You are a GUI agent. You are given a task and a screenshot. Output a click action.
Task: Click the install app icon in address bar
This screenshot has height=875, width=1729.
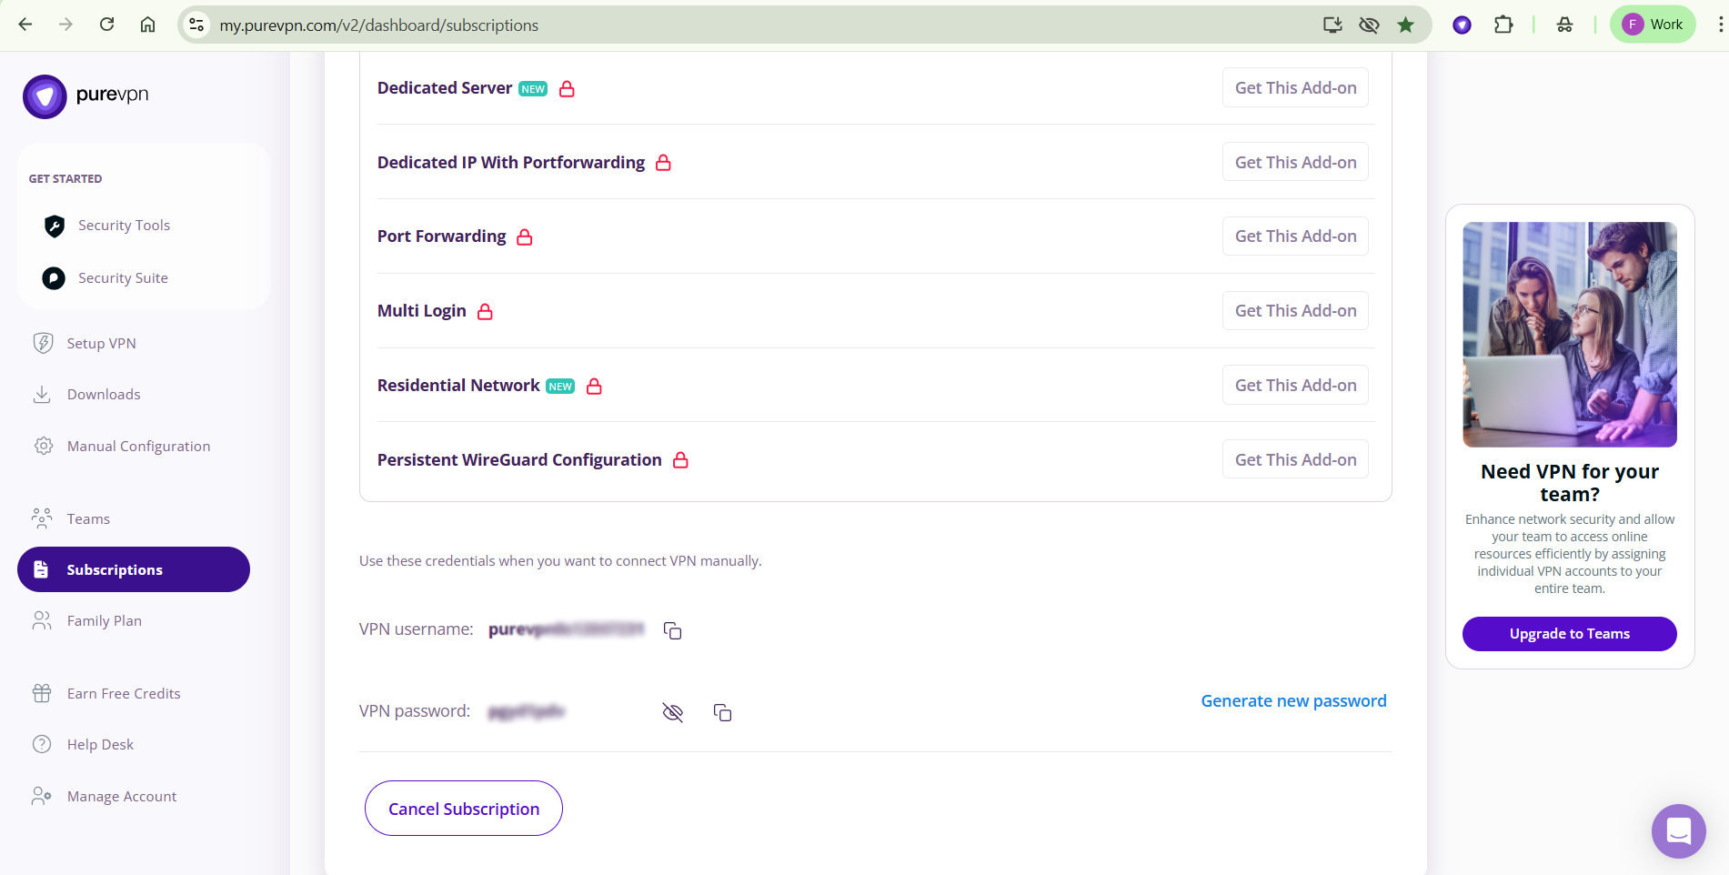(1332, 25)
